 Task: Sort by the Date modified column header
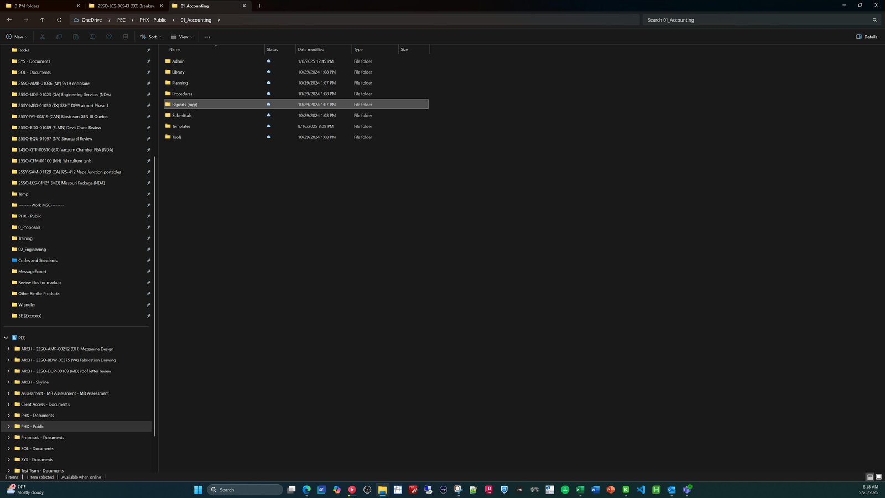(324, 49)
